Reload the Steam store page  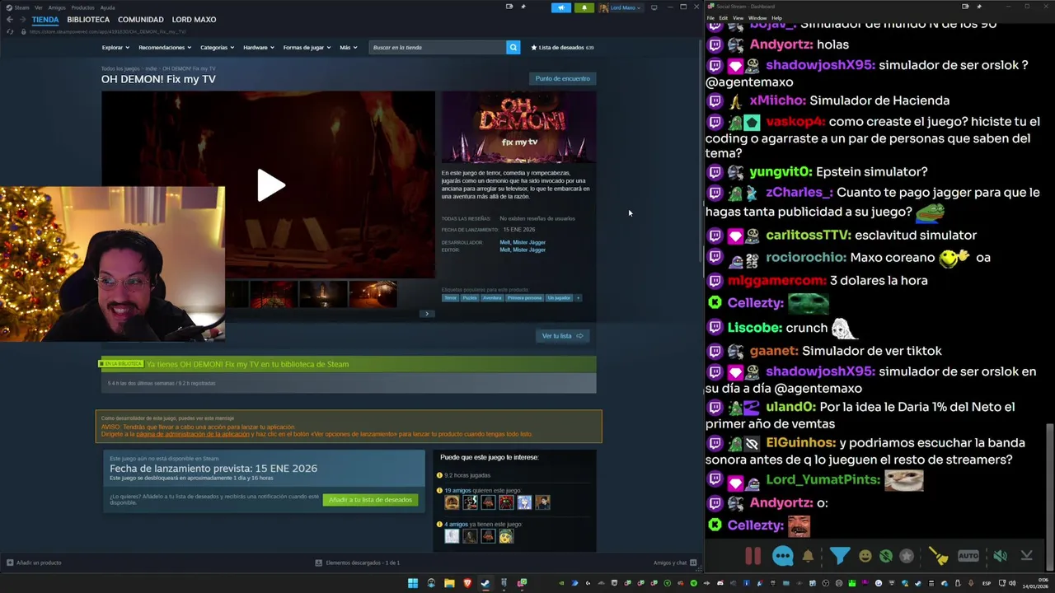(x=9, y=31)
